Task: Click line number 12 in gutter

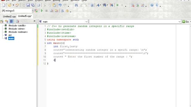Action: tap(44, 64)
